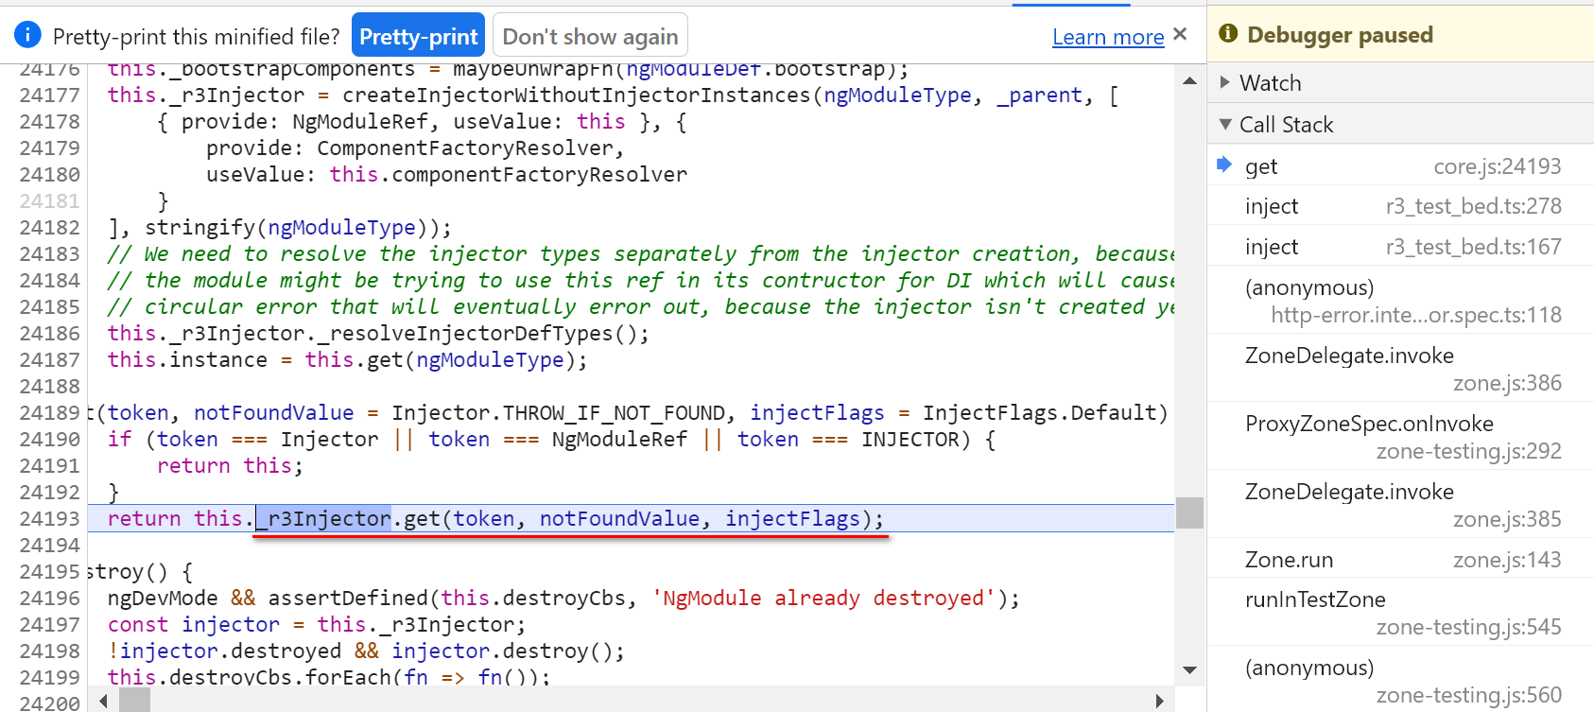Screen dimensions: 1594x712
Task: Select the inject r3_test_bed.ts:167 frame
Action: coord(1400,247)
